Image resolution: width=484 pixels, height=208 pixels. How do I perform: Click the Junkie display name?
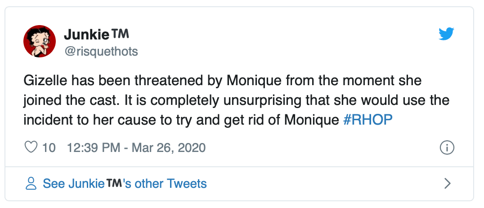[86, 35]
